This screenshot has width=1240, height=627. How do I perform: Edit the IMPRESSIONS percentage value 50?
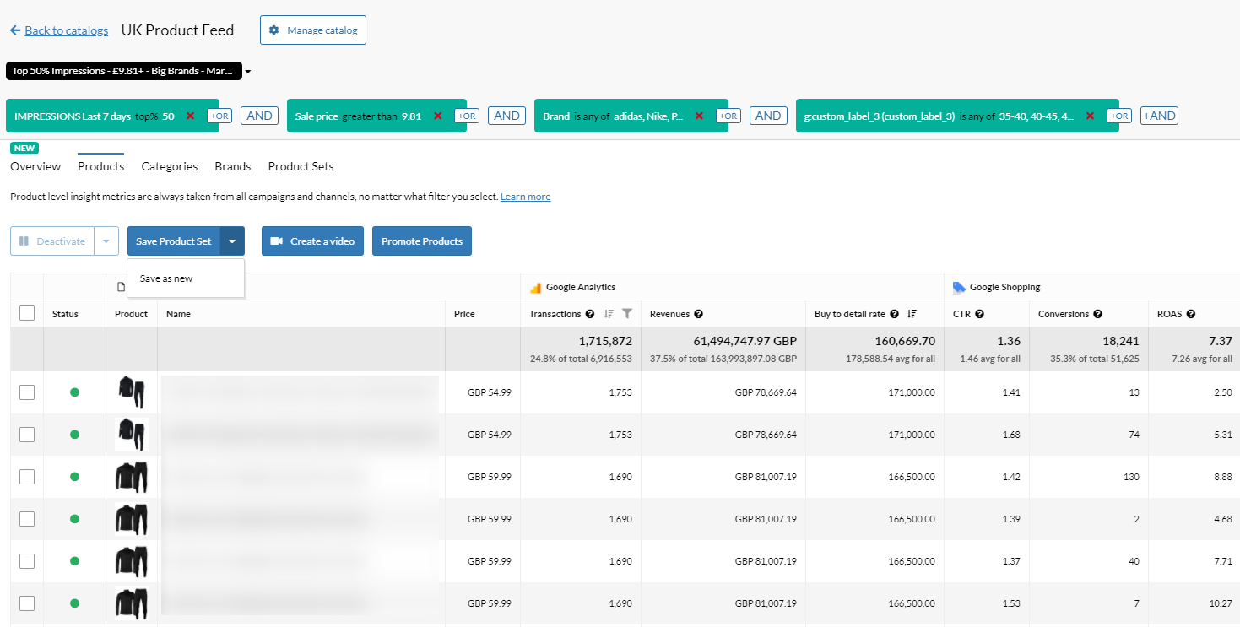pyautogui.click(x=168, y=116)
